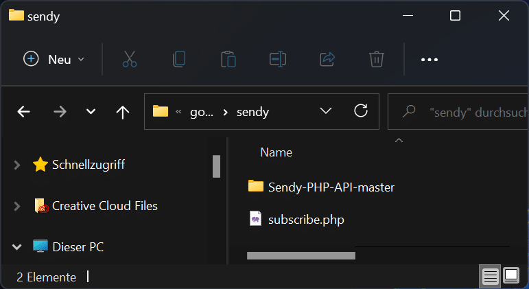This screenshot has width=529, height=289.
Task: Switch to details list view
Action: pyautogui.click(x=490, y=276)
